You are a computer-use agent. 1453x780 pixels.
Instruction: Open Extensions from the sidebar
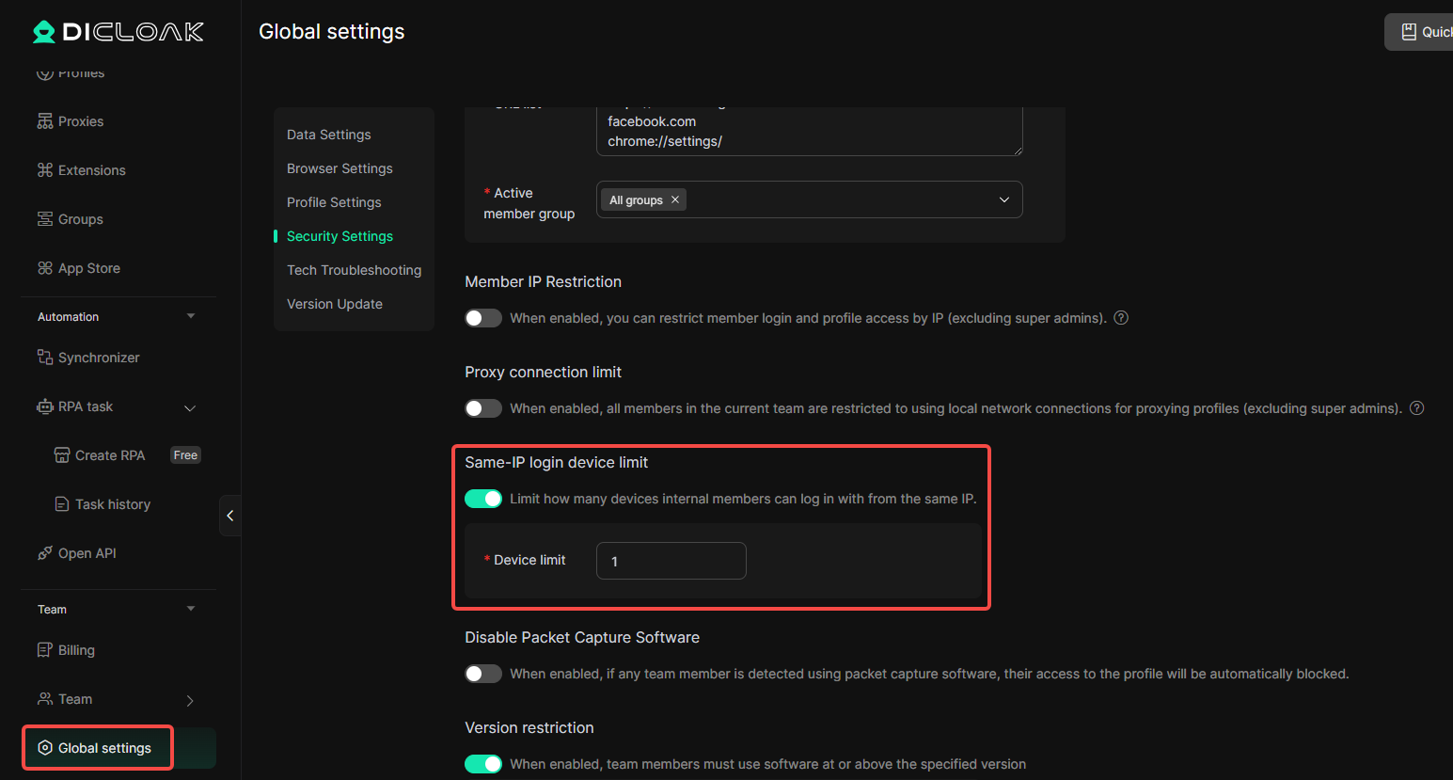click(x=81, y=170)
